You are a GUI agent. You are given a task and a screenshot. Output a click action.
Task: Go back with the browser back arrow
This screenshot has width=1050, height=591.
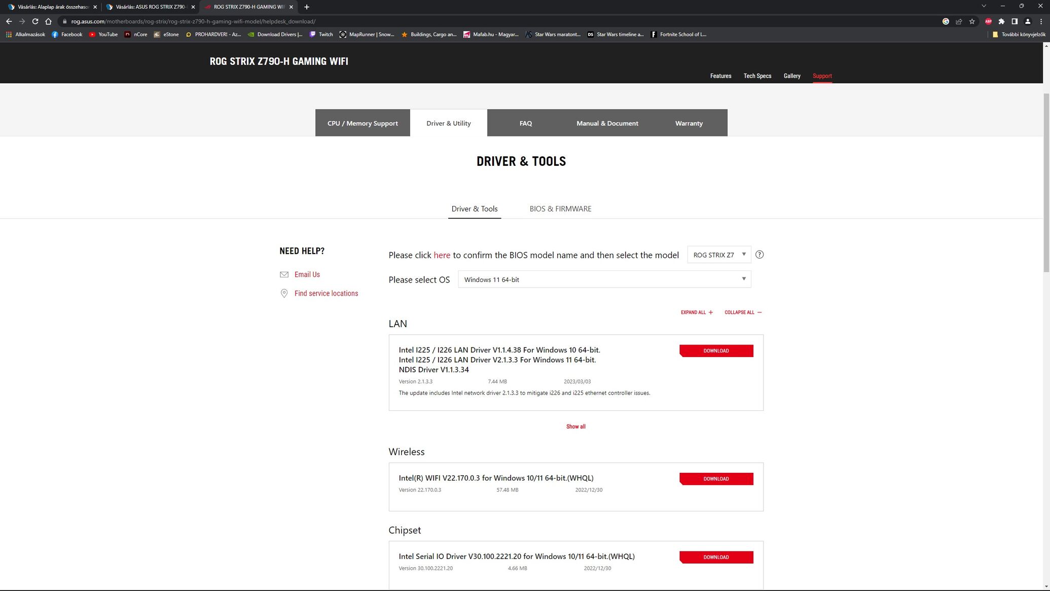tap(9, 21)
